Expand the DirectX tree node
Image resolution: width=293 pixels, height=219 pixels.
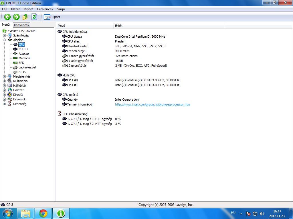tap(4, 95)
